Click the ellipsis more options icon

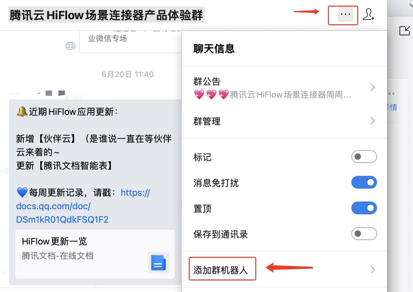343,14
